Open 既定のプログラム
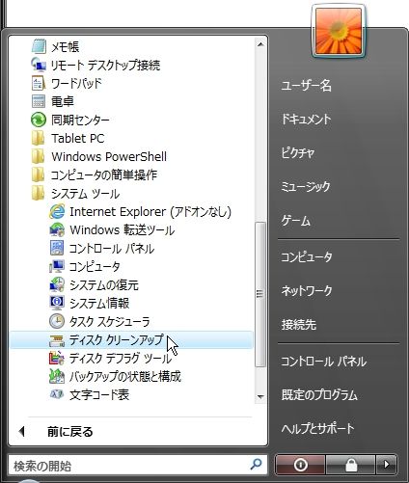This screenshot has height=483, width=409. pyautogui.click(x=319, y=394)
